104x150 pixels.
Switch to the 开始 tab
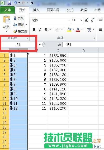(x=22, y=10)
